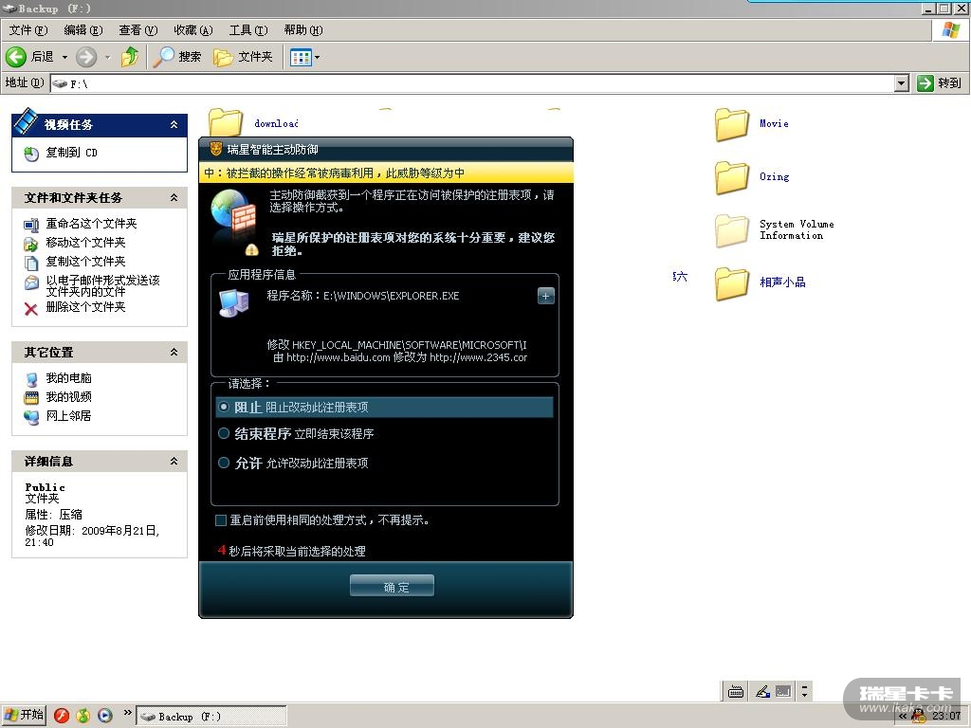
Task: Open 我的视频 icon in other places
Action: pos(31,397)
